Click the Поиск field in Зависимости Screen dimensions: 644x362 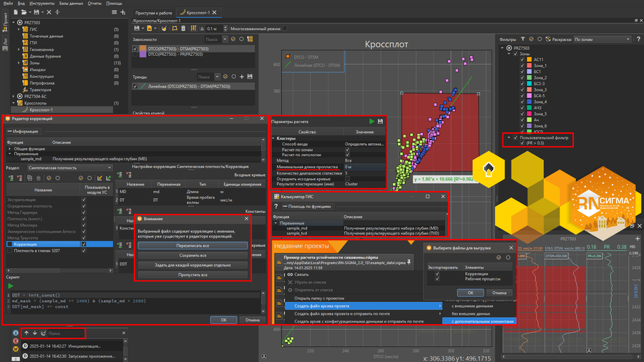(213, 39)
